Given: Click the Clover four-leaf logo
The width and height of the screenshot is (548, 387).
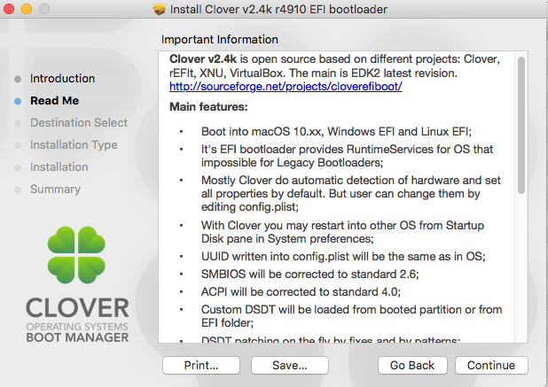Looking at the screenshot, I should (76, 255).
